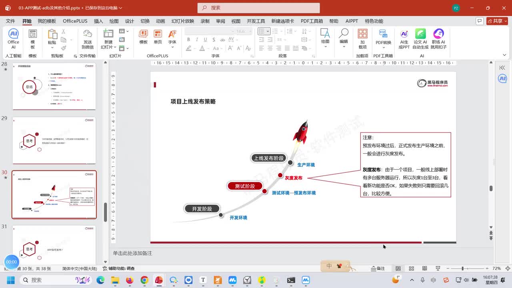Switch to slide sorter view

[411, 268]
